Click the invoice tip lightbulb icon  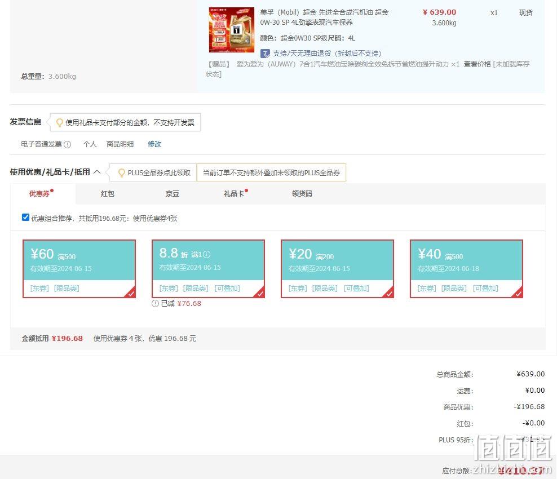[x=60, y=122]
